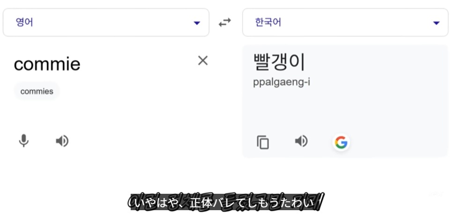Open the 한국어 target language selector
The image size is (452, 220).
point(268,22)
